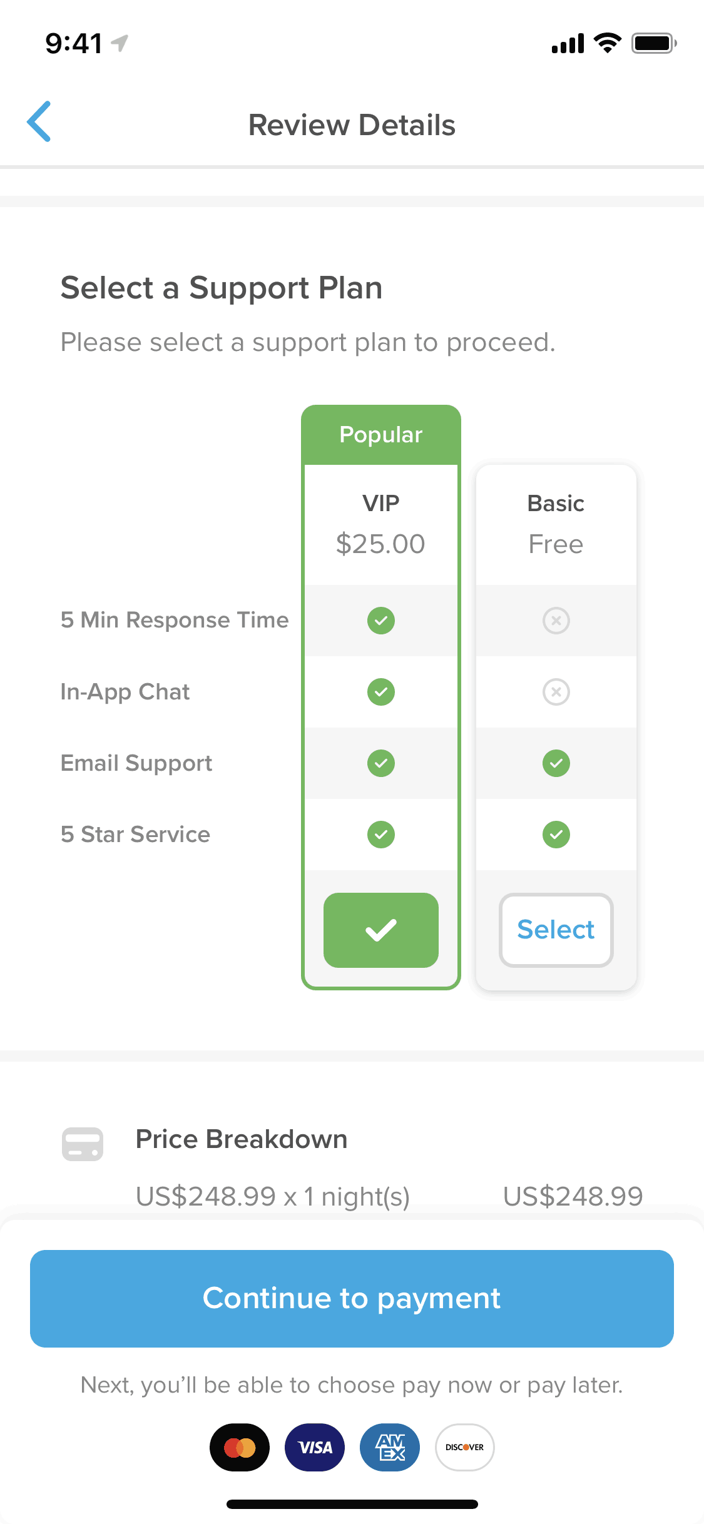
Task: Tap the Basic Free plan header
Action: [556, 524]
